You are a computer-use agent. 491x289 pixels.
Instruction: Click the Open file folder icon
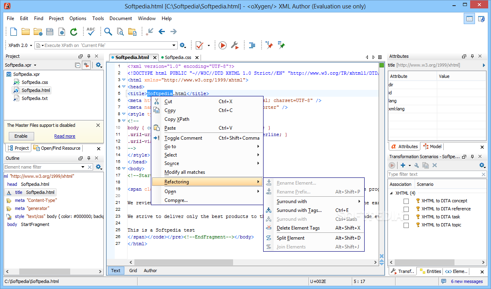coord(26,32)
